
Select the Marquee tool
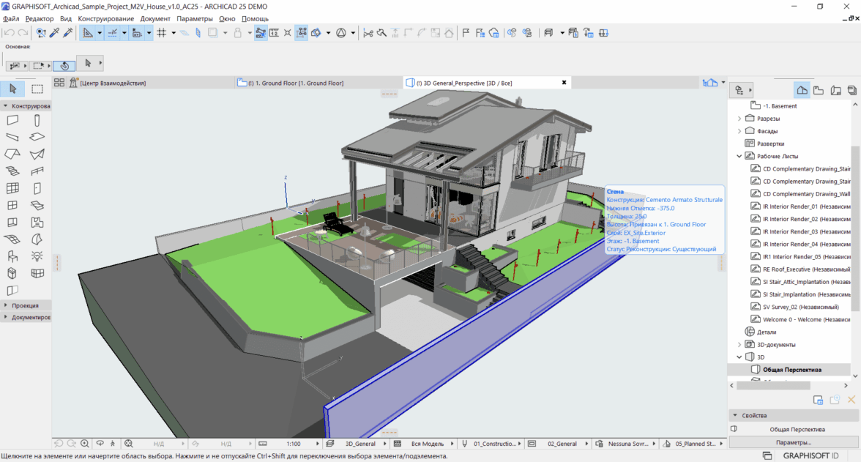click(37, 89)
